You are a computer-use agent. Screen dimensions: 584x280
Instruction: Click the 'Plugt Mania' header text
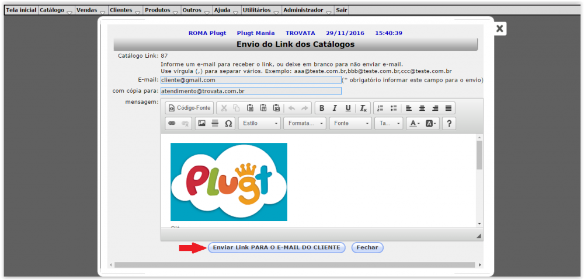tap(256, 33)
